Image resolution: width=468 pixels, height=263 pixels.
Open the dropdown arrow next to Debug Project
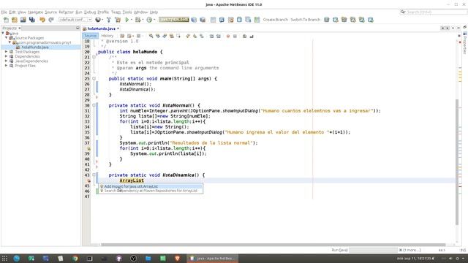tap(143, 20)
